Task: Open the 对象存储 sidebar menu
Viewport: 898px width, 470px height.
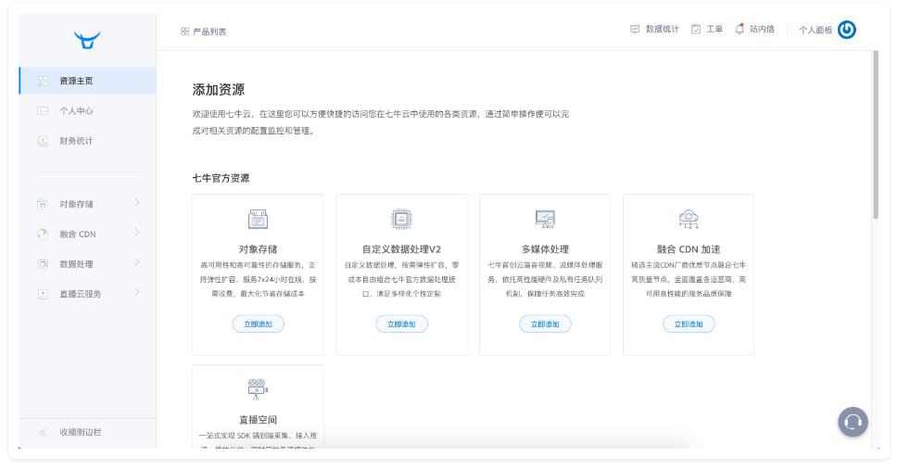Action: tap(88, 204)
